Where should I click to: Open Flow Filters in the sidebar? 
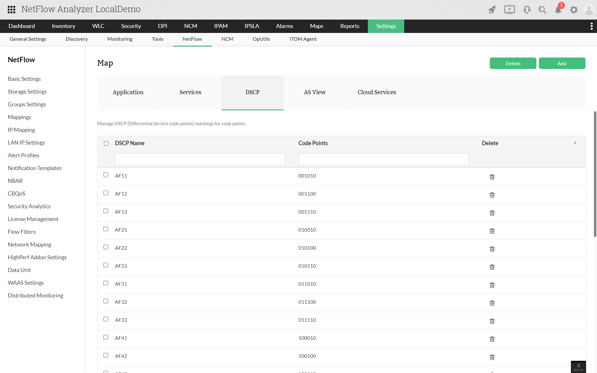[22, 232]
